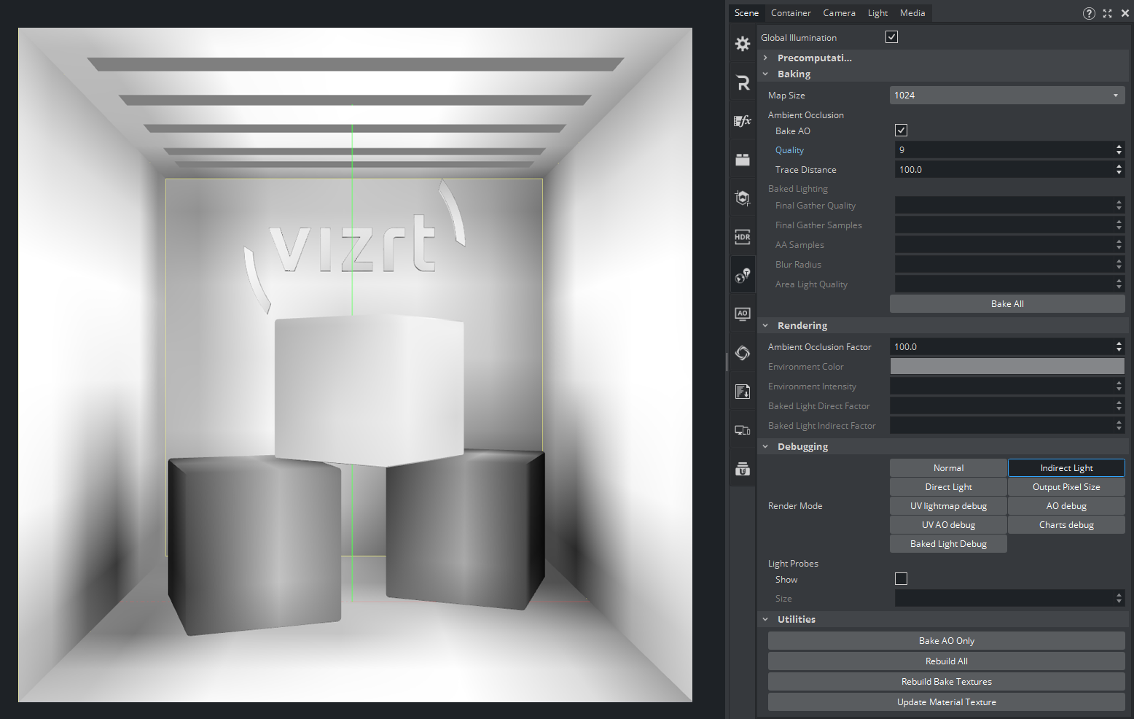
Task: Click the Bake All button
Action: coord(1006,304)
